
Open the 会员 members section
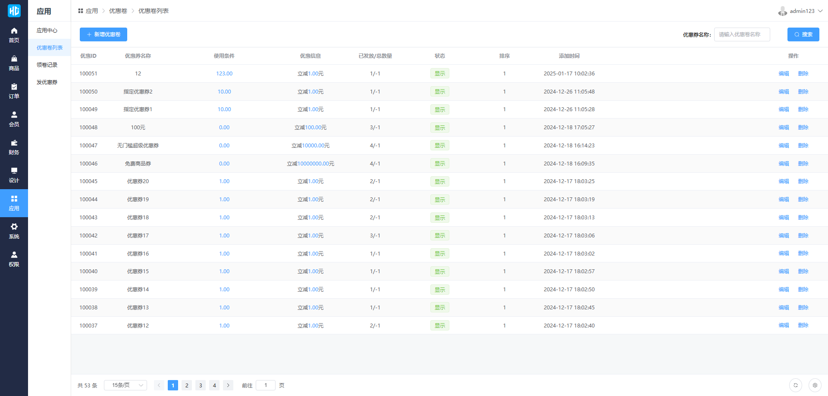click(14, 119)
